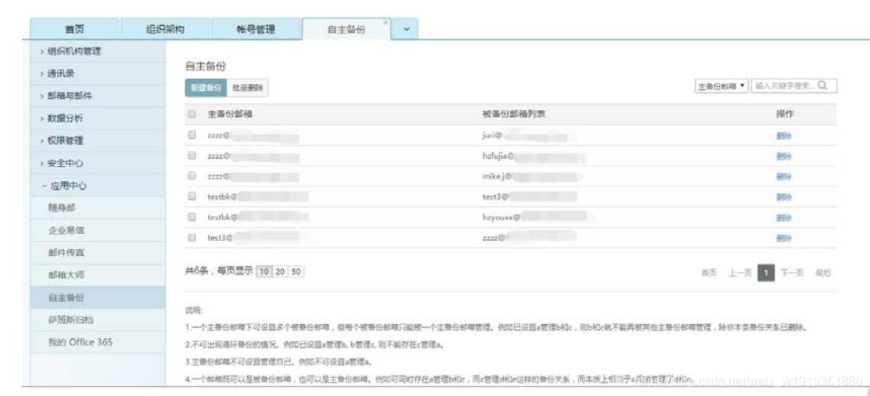The height and width of the screenshot is (396, 870).
Task: Click the search magnifier icon
Action: point(823,86)
